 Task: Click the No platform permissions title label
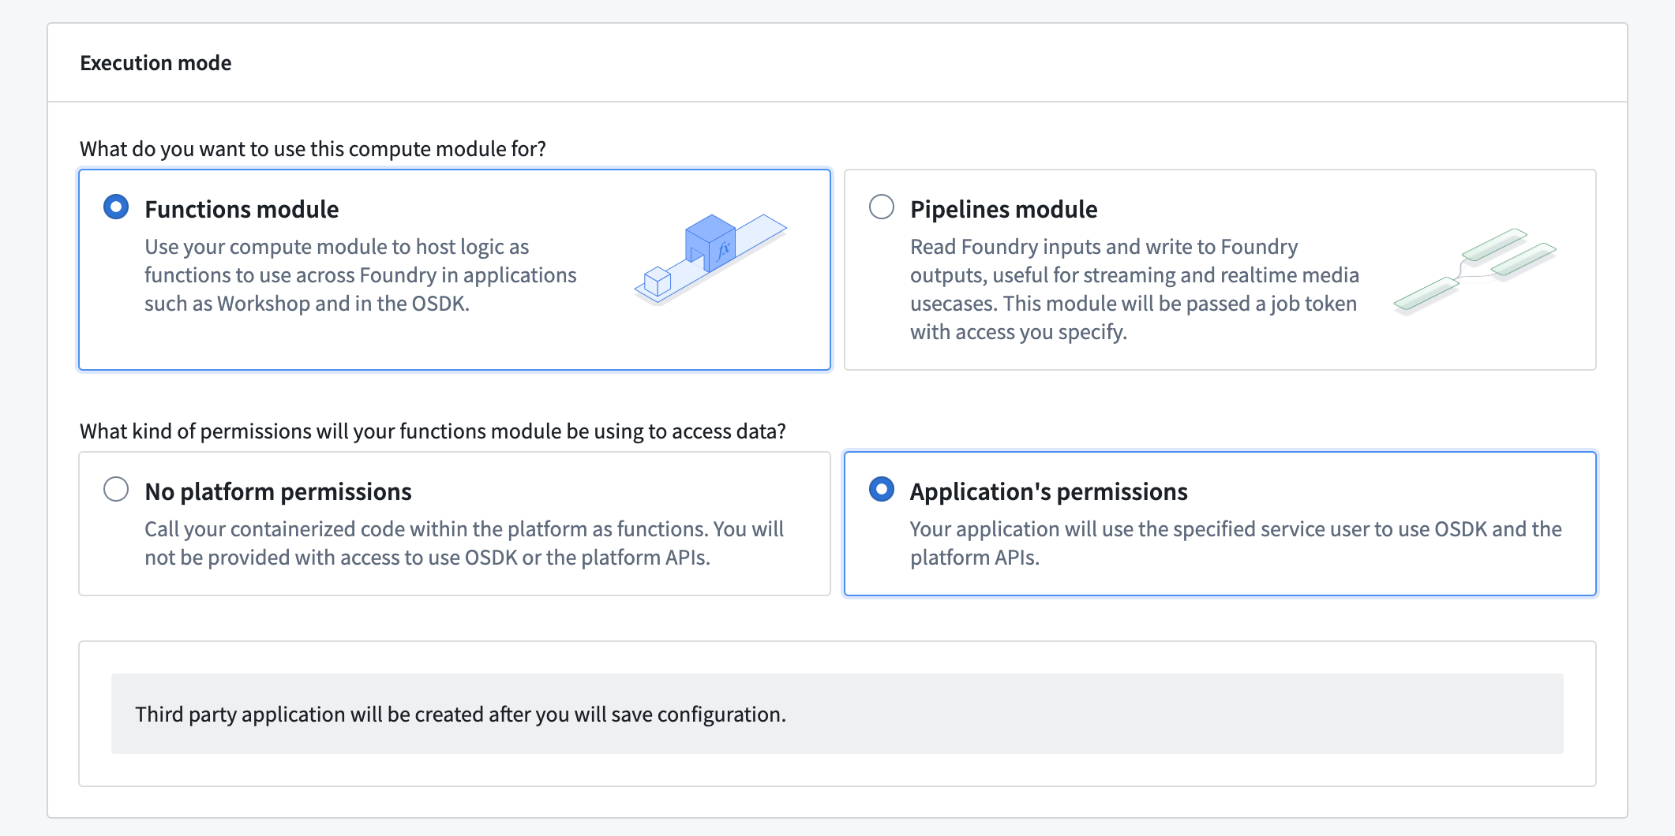tap(278, 491)
